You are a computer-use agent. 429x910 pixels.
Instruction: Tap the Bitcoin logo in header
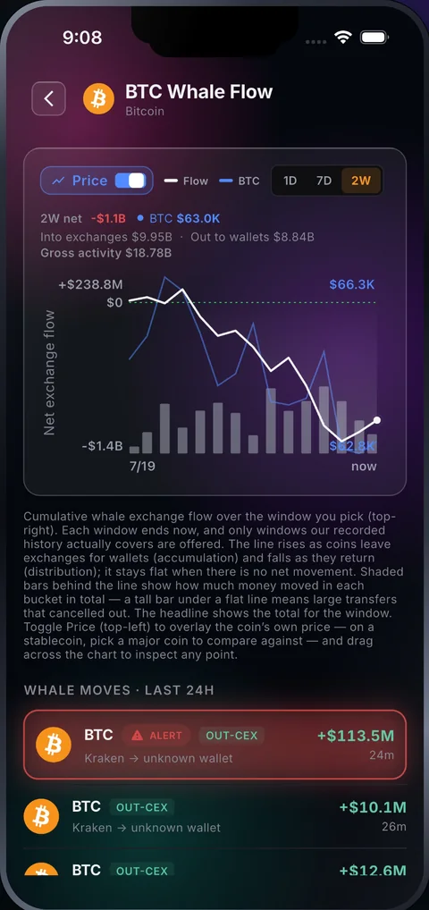(x=98, y=98)
